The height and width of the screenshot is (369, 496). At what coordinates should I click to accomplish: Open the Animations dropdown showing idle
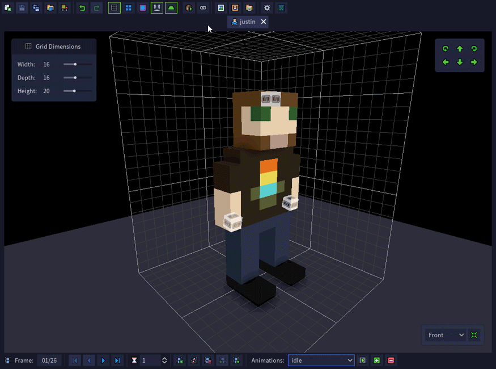(x=321, y=360)
